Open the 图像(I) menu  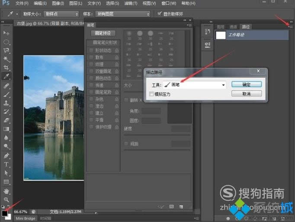point(58,3)
